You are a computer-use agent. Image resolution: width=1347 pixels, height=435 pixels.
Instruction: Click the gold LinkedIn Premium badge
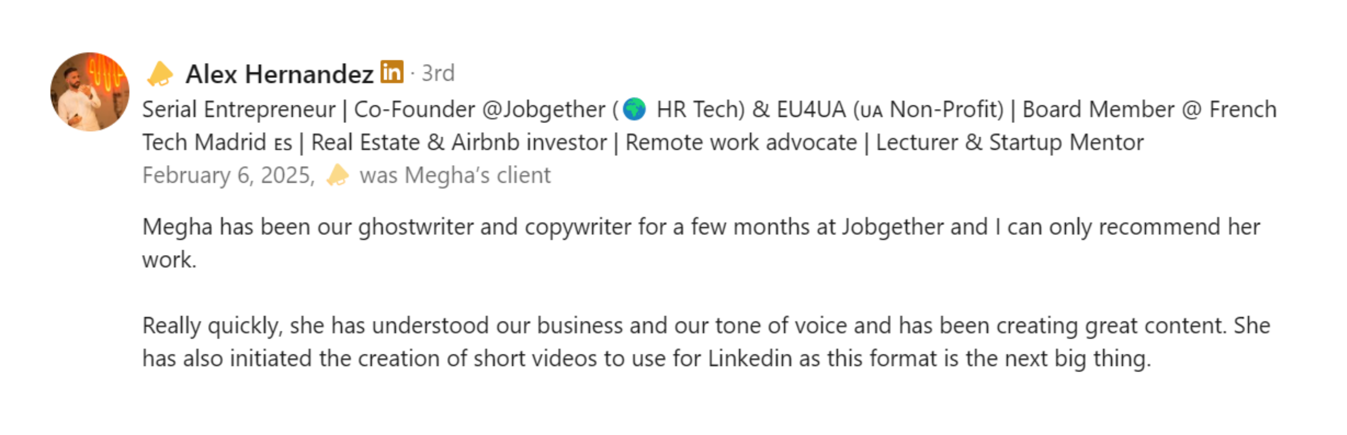pyautogui.click(x=392, y=72)
